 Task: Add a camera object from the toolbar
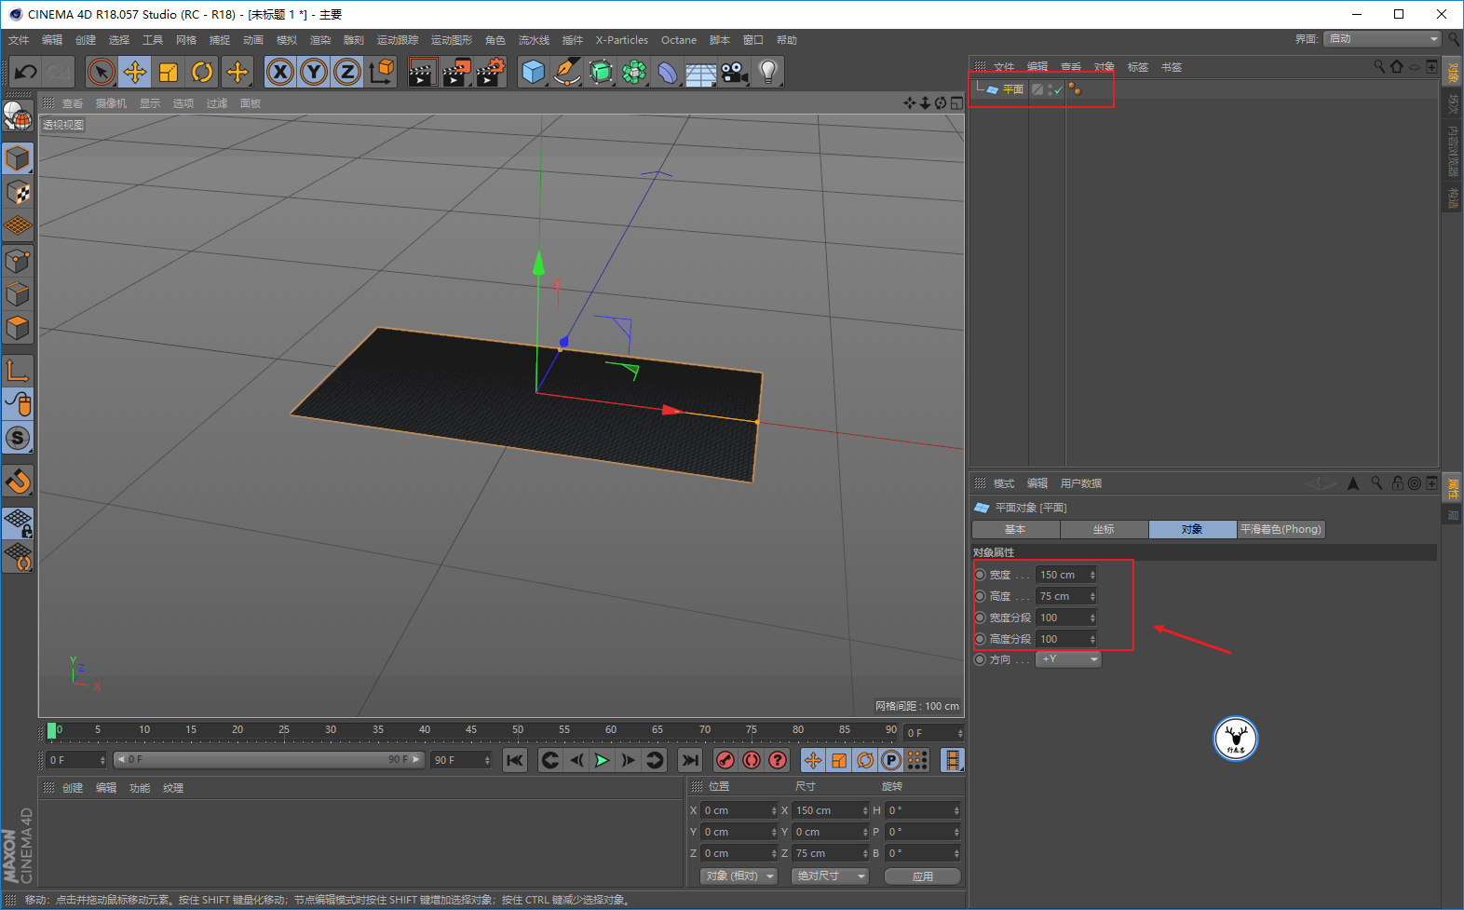tap(735, 72)
